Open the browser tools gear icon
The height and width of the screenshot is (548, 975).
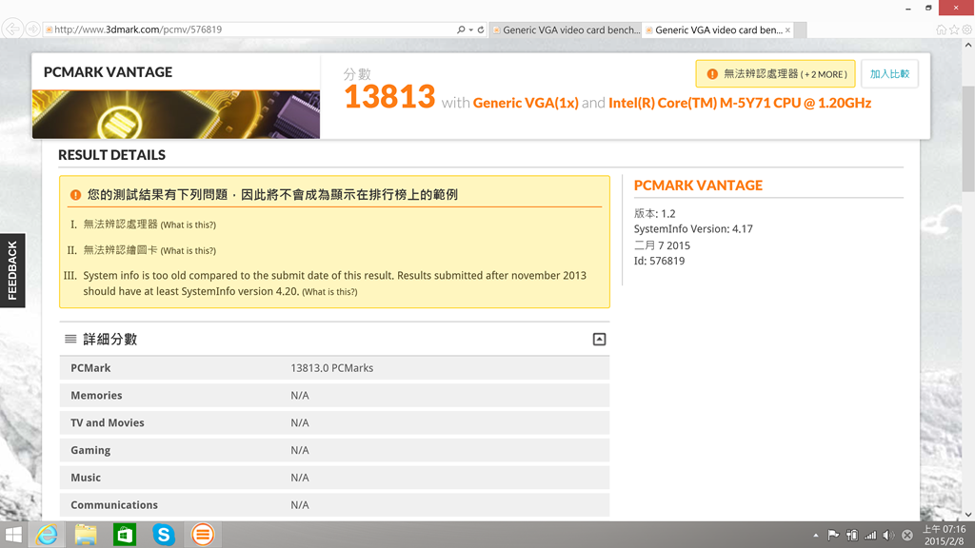[x=967, y=29]
